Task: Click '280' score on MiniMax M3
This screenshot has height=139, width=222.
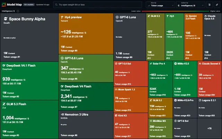Action: coord(152,126)
